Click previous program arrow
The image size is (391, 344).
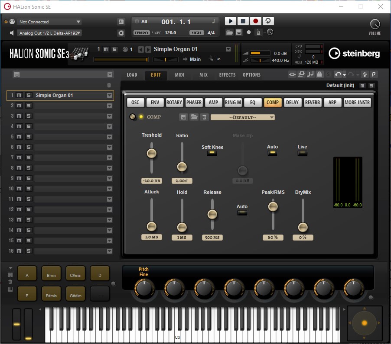(x=140, y=49)
